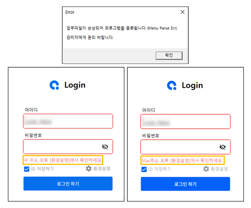The width and height of the screenshot is (251, 208).
Task: Open 환경설정 gear icon in right login
Action: (206, 169)
